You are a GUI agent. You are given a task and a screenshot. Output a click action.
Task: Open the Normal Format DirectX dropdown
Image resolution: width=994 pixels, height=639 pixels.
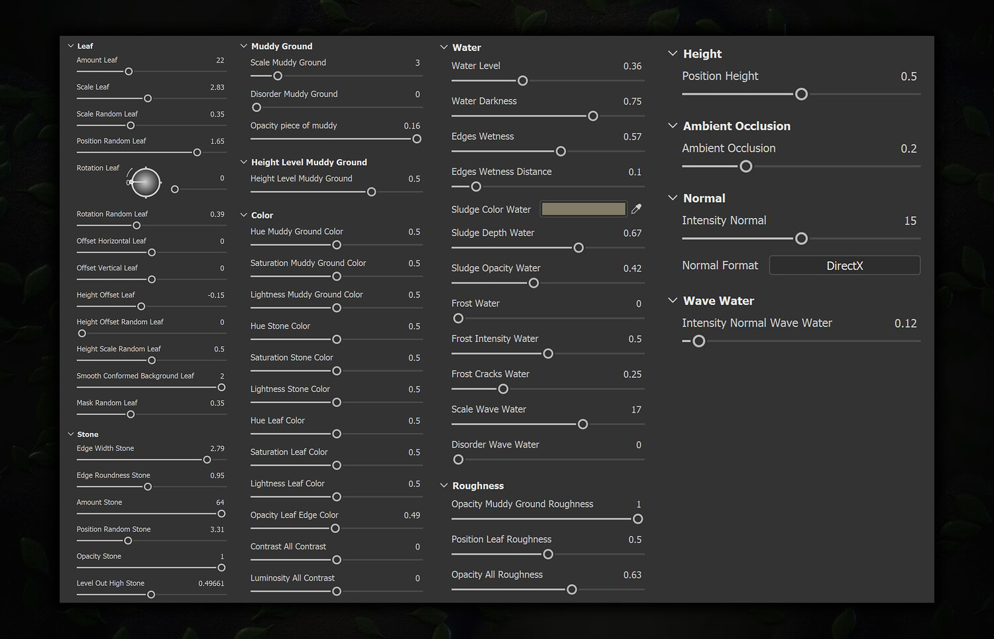click(x=844, y=266)
